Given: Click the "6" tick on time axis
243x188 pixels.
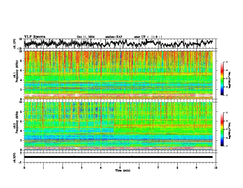Looking at the screenshot, I should pyautogui.click(x=139, y=168).
